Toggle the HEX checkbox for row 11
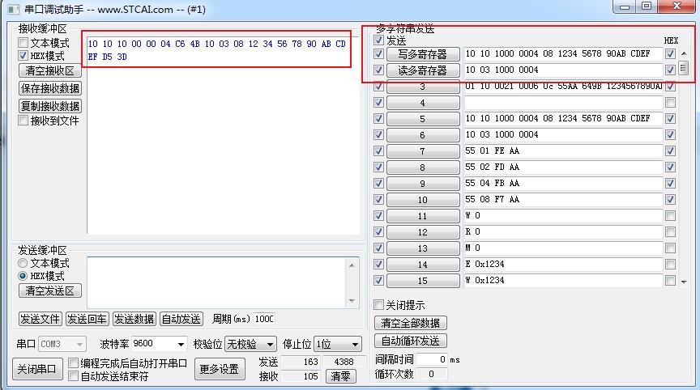Screen dimensions: 700x390 [x=670, y=216]
